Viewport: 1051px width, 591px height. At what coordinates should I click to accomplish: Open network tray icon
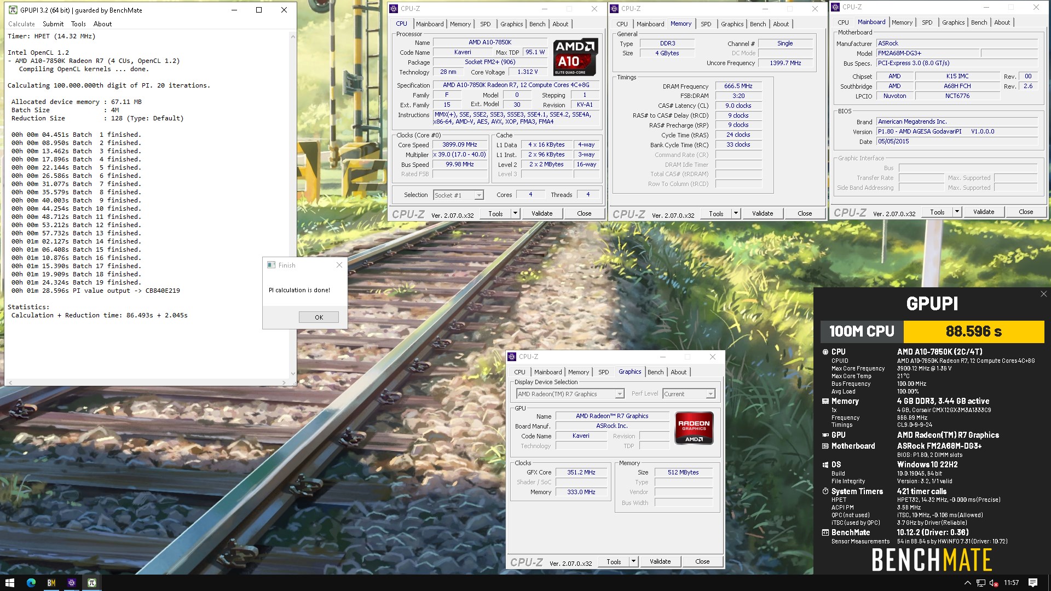(981, 583)
